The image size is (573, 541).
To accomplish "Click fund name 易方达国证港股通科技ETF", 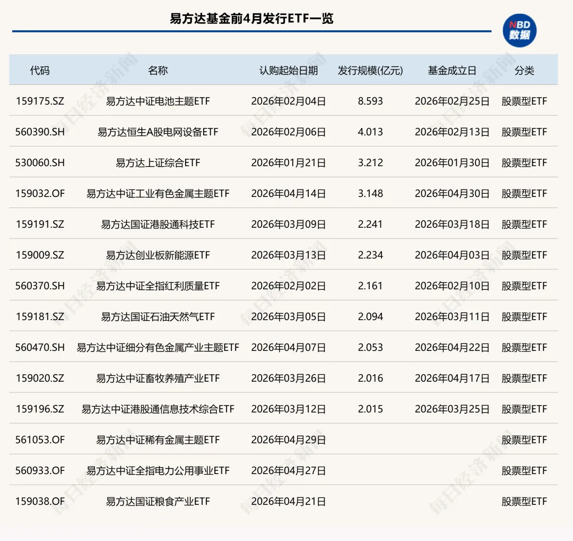I will tap(158, 224).
